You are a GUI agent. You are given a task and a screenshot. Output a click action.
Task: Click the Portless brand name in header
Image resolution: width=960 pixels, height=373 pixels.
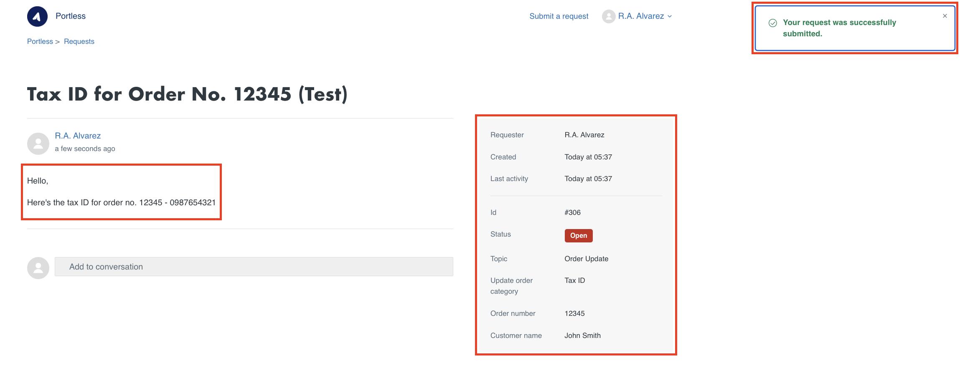point(71,16)
